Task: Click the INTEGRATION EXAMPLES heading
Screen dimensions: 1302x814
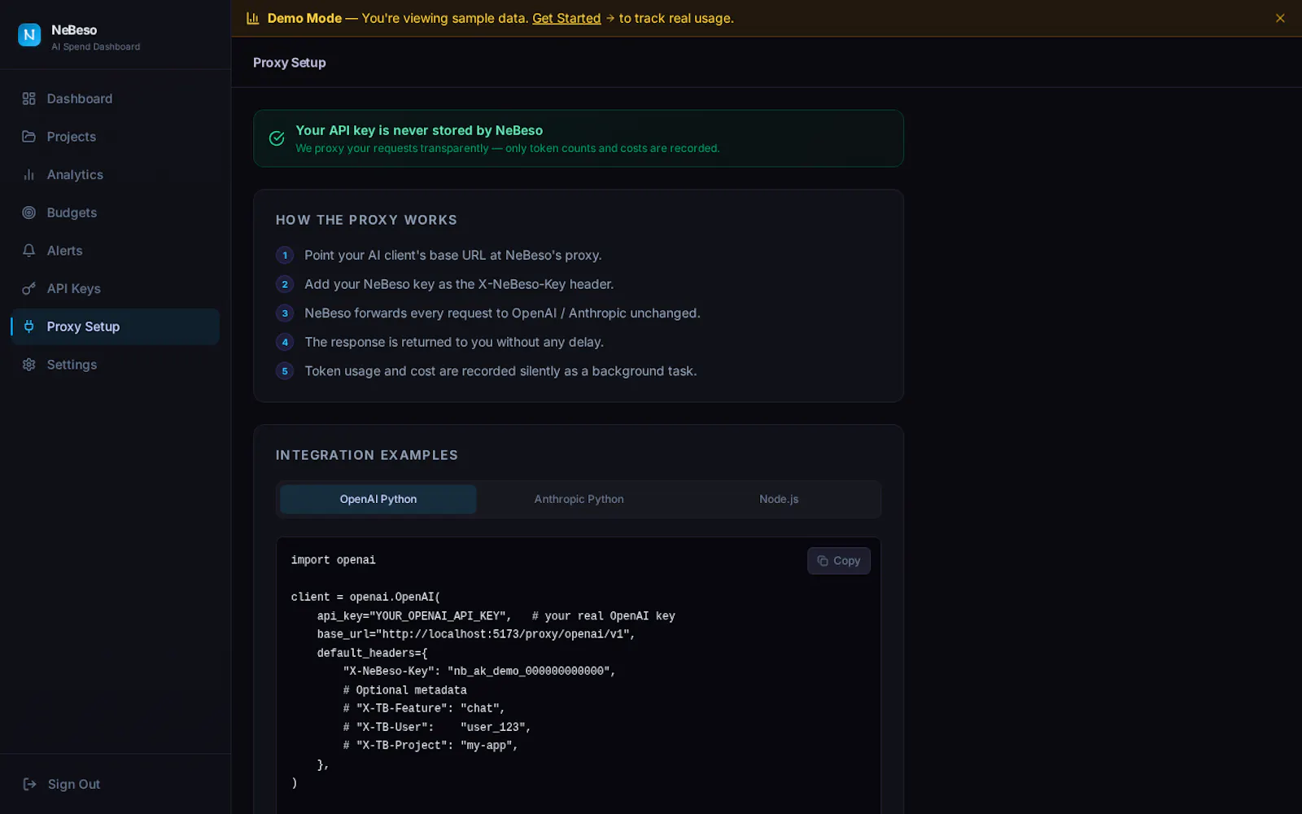Action: (367, 455)
